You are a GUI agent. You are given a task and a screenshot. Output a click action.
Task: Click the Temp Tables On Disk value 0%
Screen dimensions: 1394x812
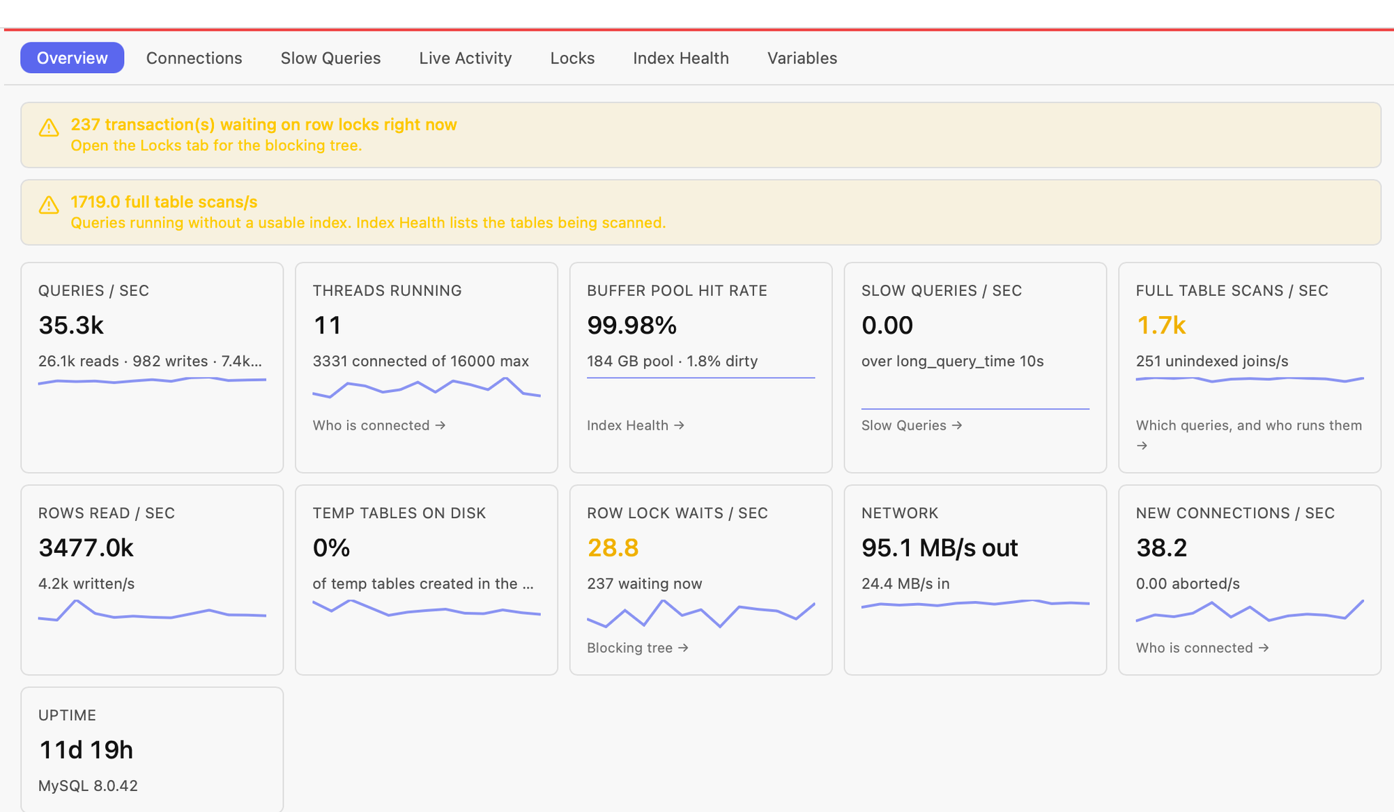pos(331,548)
